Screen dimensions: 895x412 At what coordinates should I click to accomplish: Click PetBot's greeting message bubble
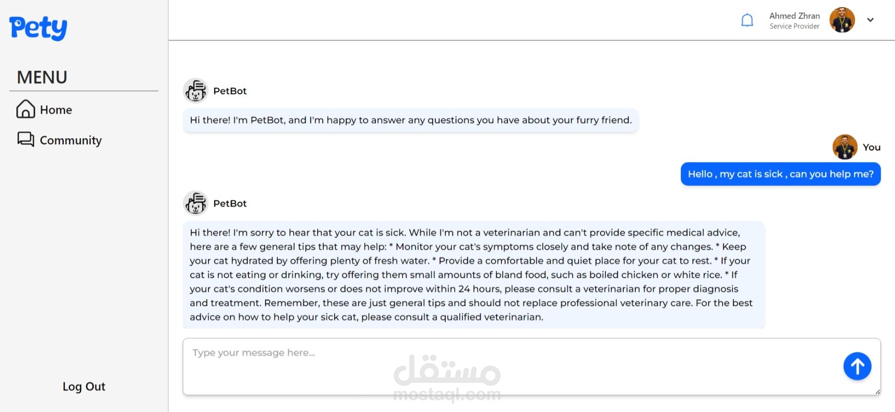[411, 120]
